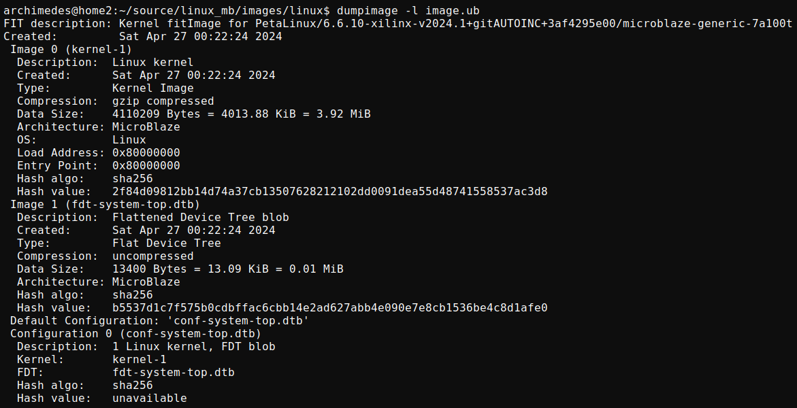Click the Default Configuration line

pyautogui.click(x=159, y=320)
